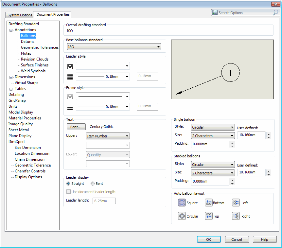Select Weld Symbols in the tree
282x248 pixels.
point(33,71)
